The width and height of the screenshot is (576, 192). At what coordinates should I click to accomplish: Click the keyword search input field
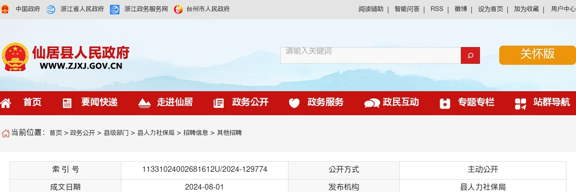371,55
